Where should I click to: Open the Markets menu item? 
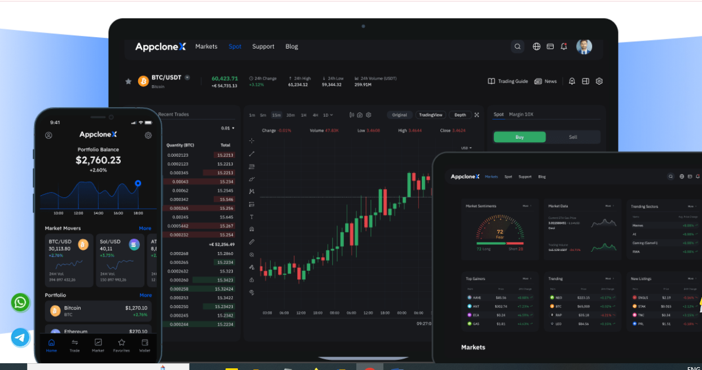[x=206, y=47]
